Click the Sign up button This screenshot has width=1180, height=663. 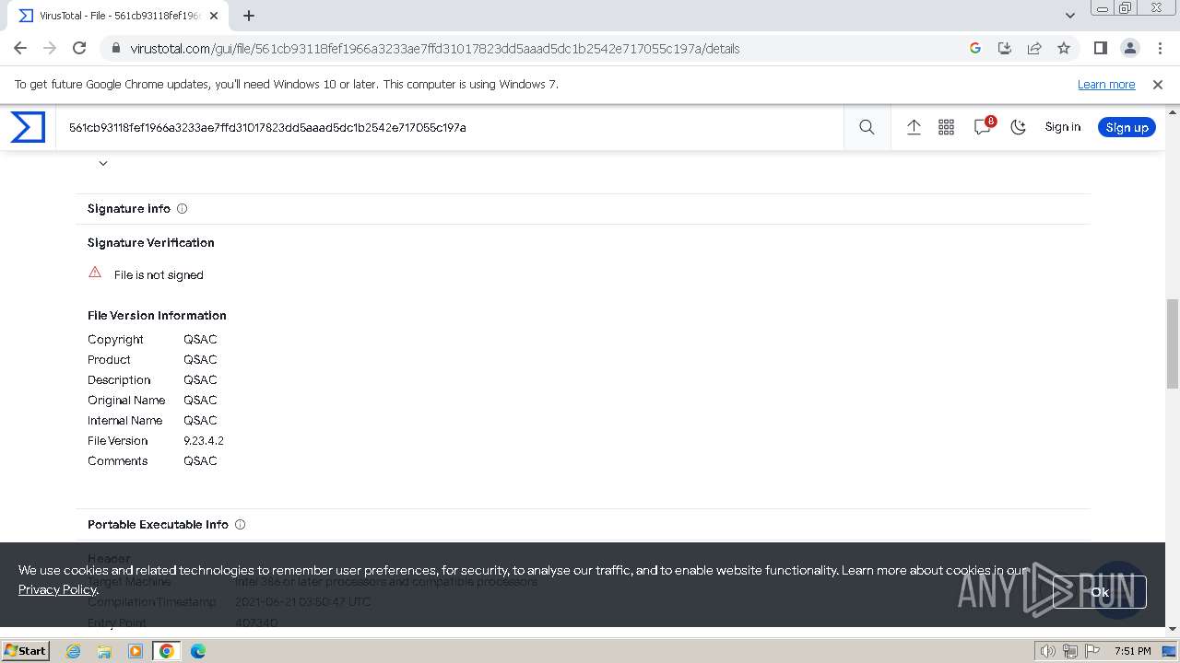coord(1127,127)
